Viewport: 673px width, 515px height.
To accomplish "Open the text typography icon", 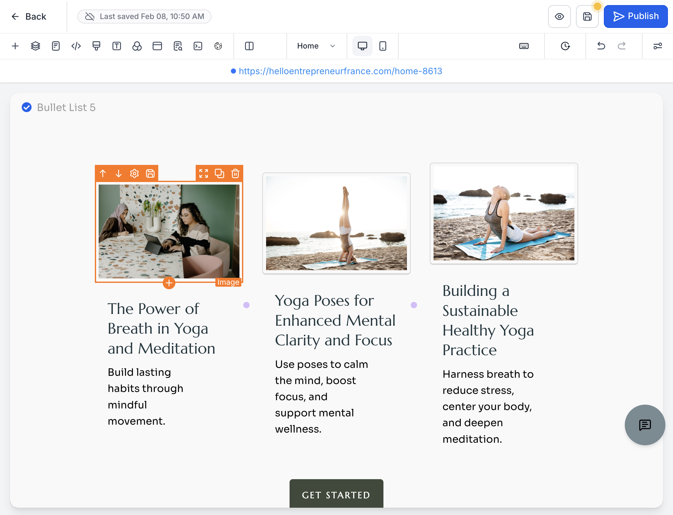I will click(117, 46).
